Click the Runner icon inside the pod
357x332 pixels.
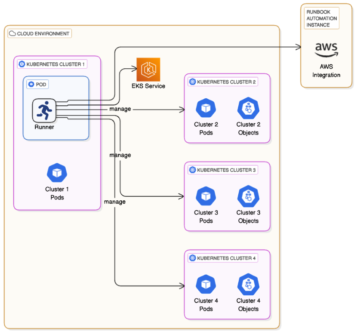click(44, 111)
